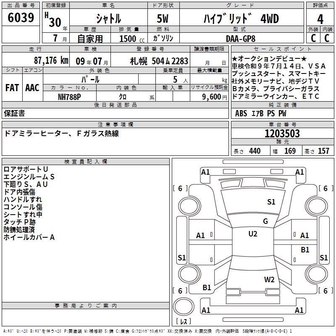
Task: Select the color number NH788P
Action: coord(70,97)
